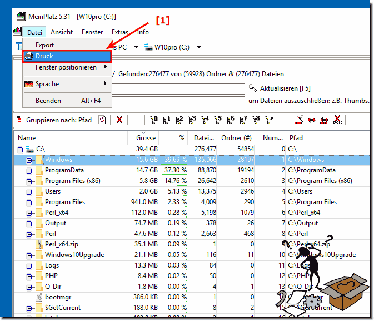The image size is (374, 321).
Task: Click the $GetCurrent folder name
Action: pos(63,308)
